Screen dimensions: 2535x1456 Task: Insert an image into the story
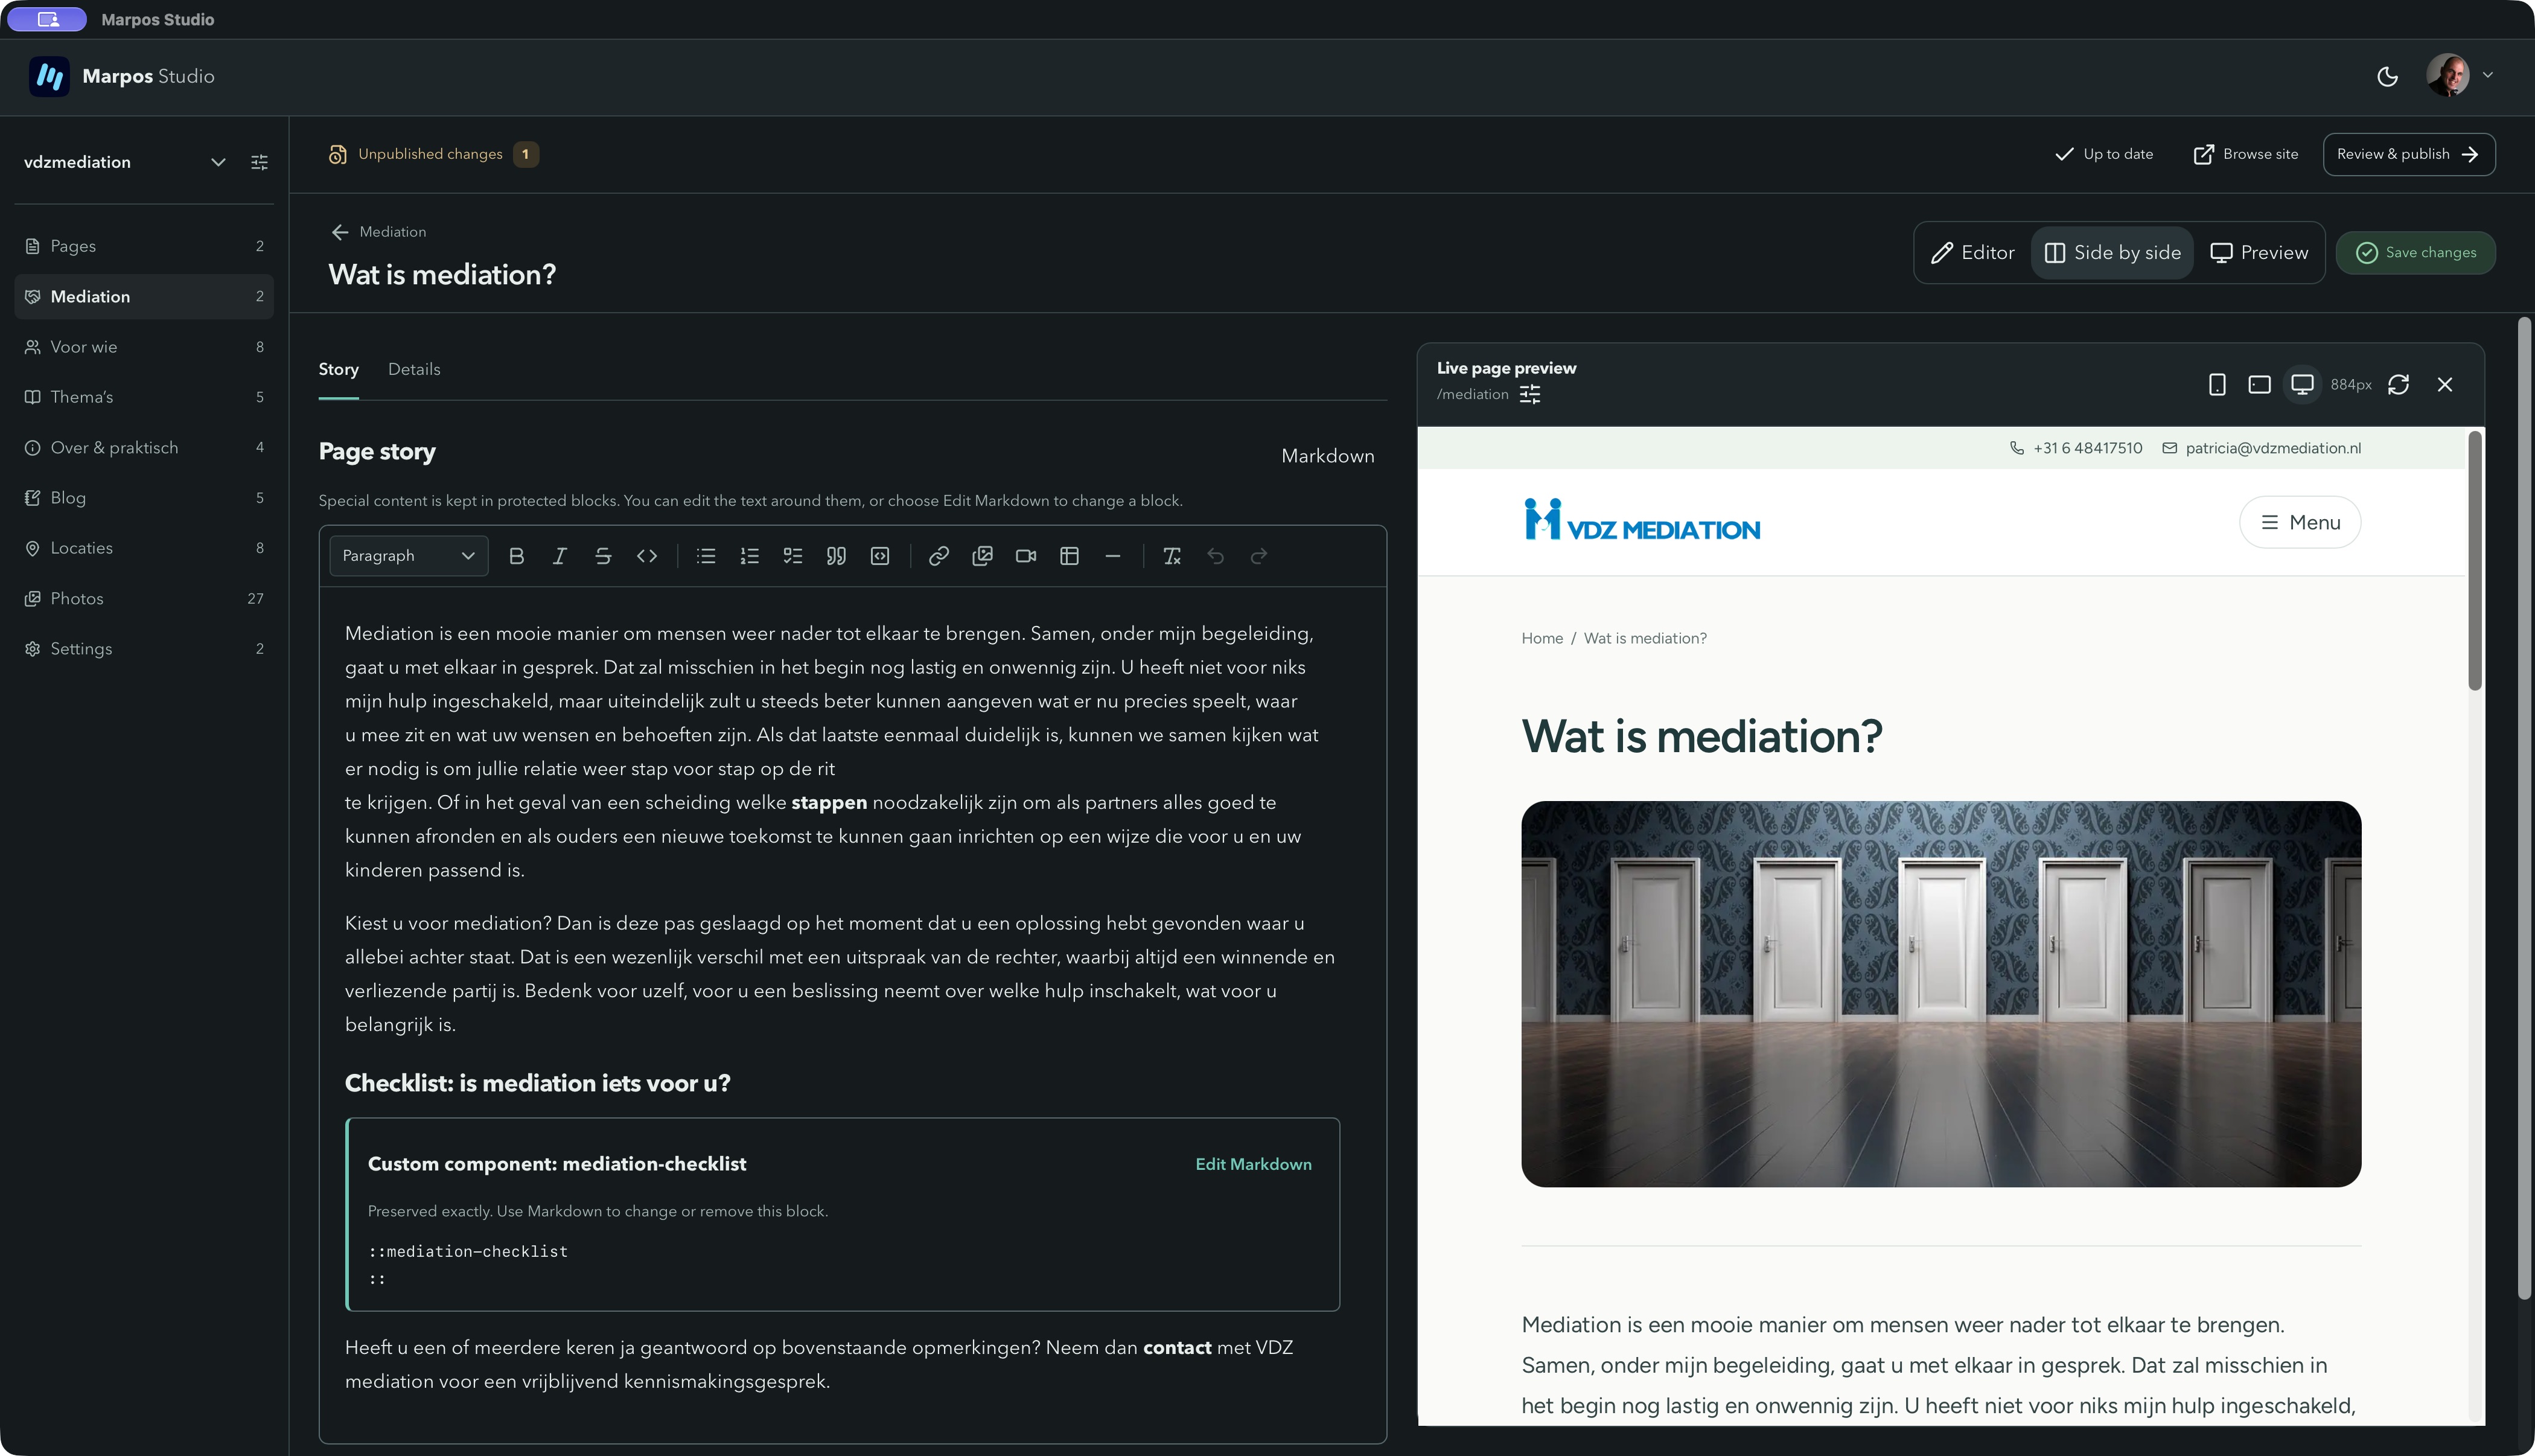tap(983, 556)
